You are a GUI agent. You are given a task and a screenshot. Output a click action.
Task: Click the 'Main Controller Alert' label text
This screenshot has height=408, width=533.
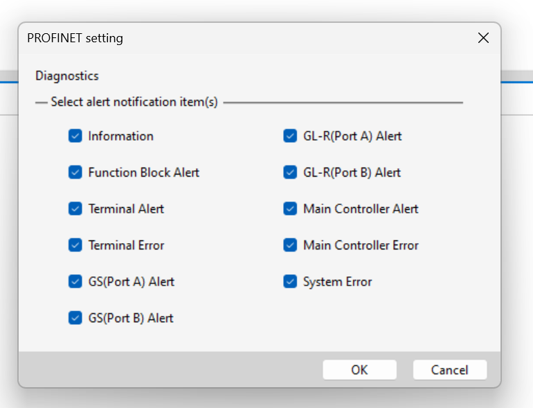pyautogui.click(x=361, y=209)
